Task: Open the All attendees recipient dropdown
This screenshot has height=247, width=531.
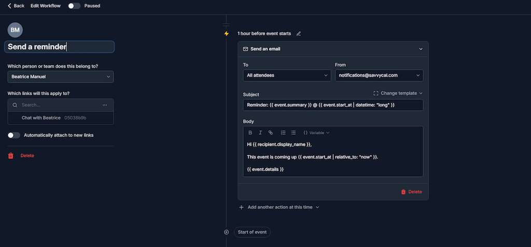Action: coord(287,75)
